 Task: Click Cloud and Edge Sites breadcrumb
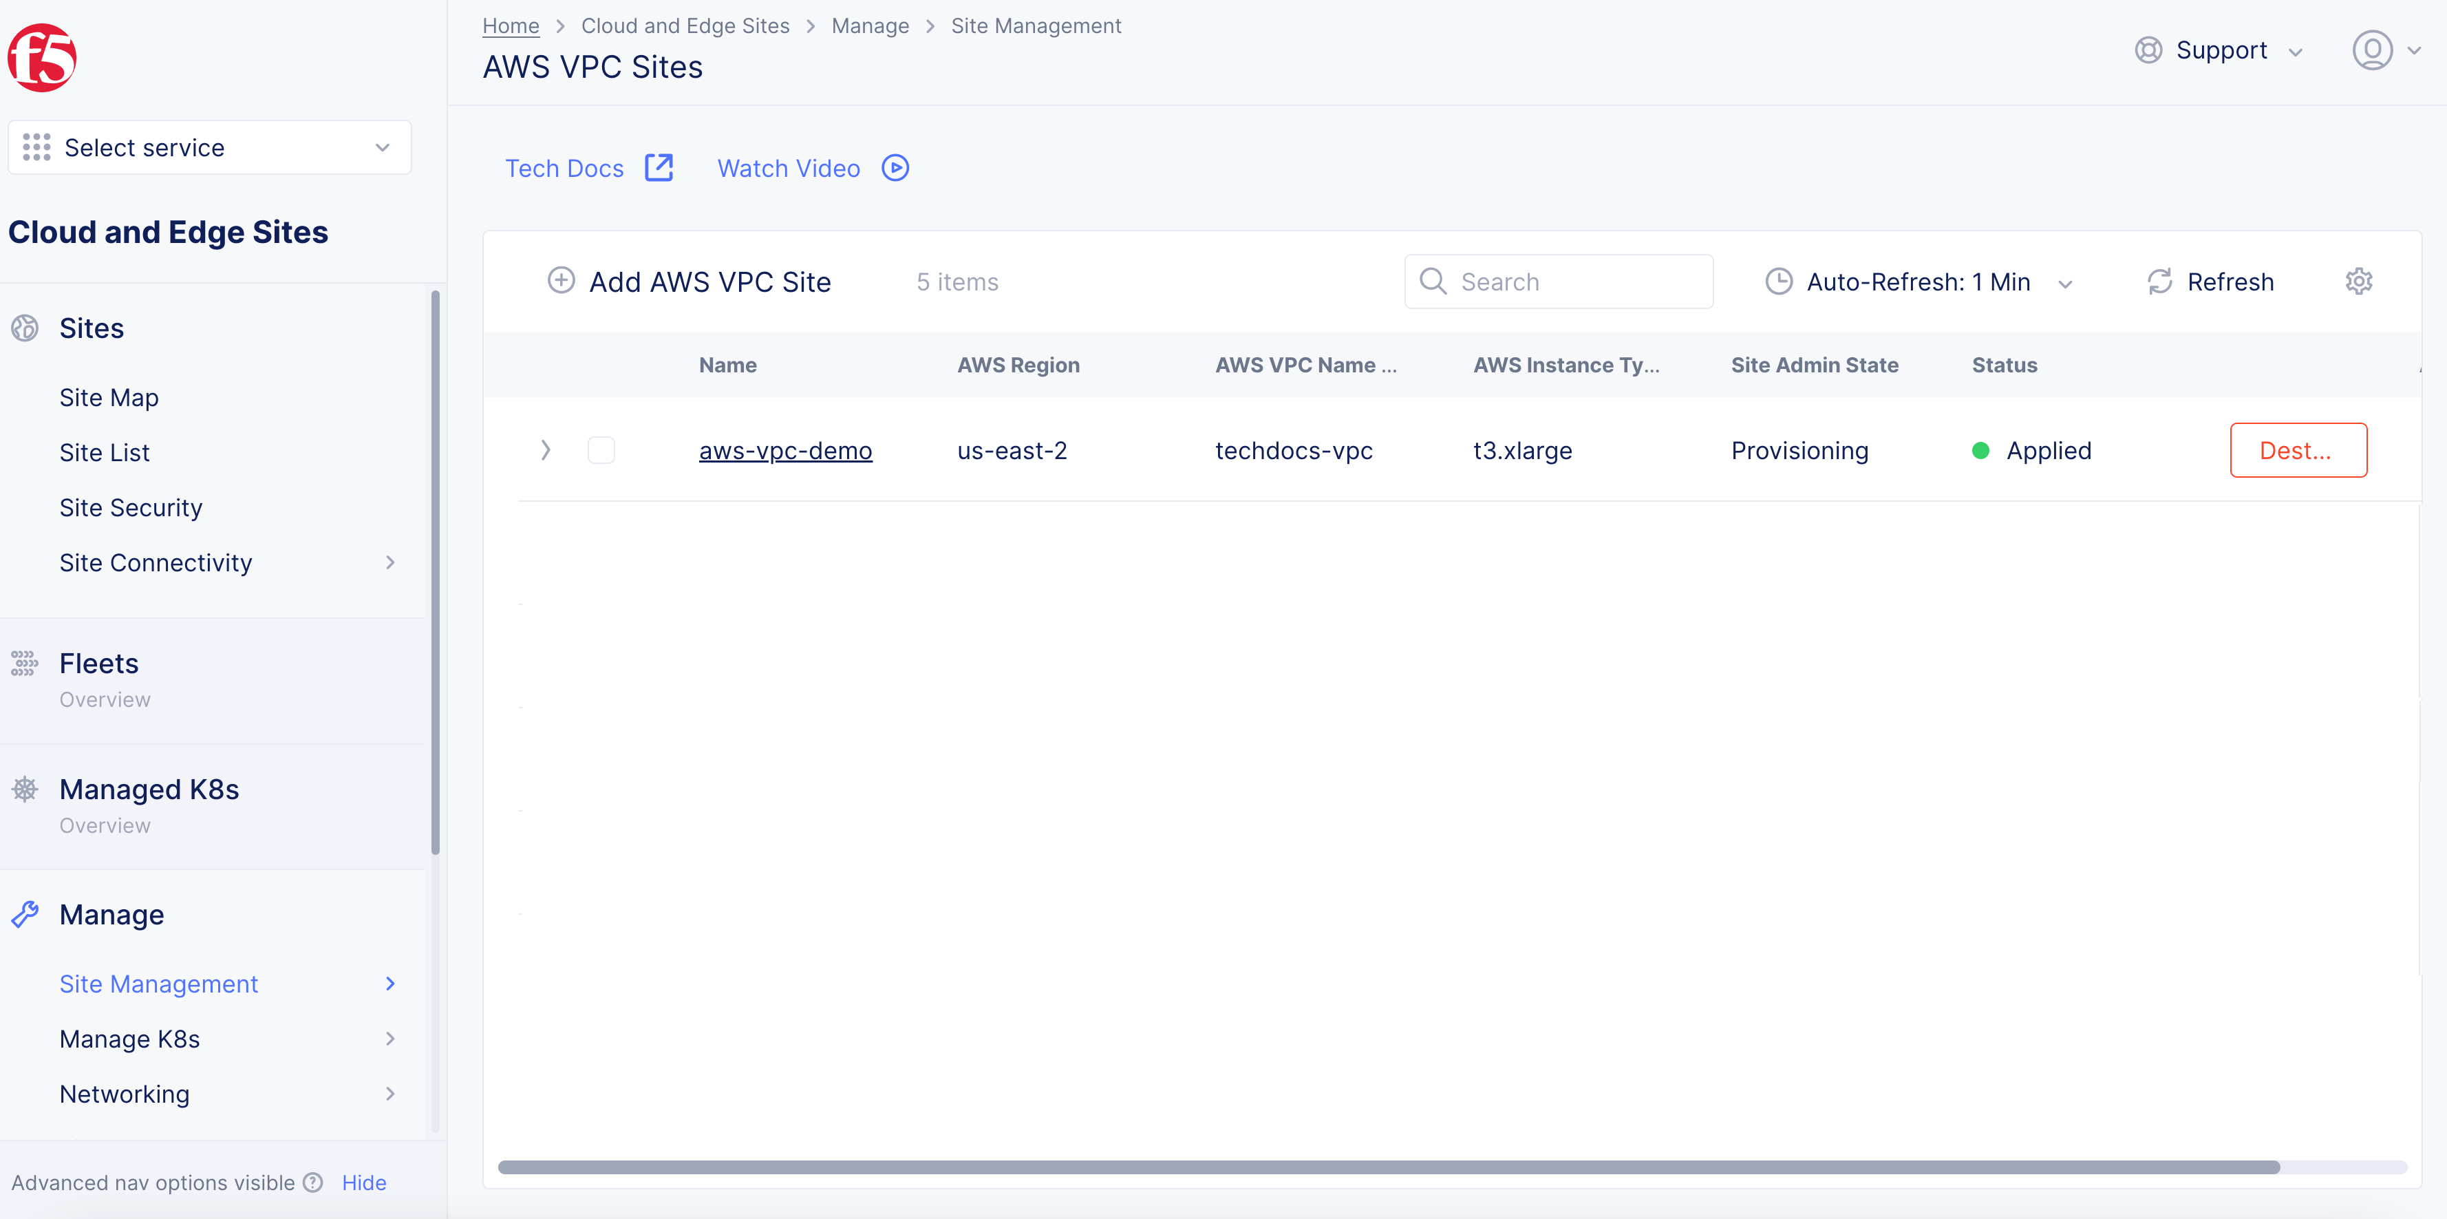[685, 25]
